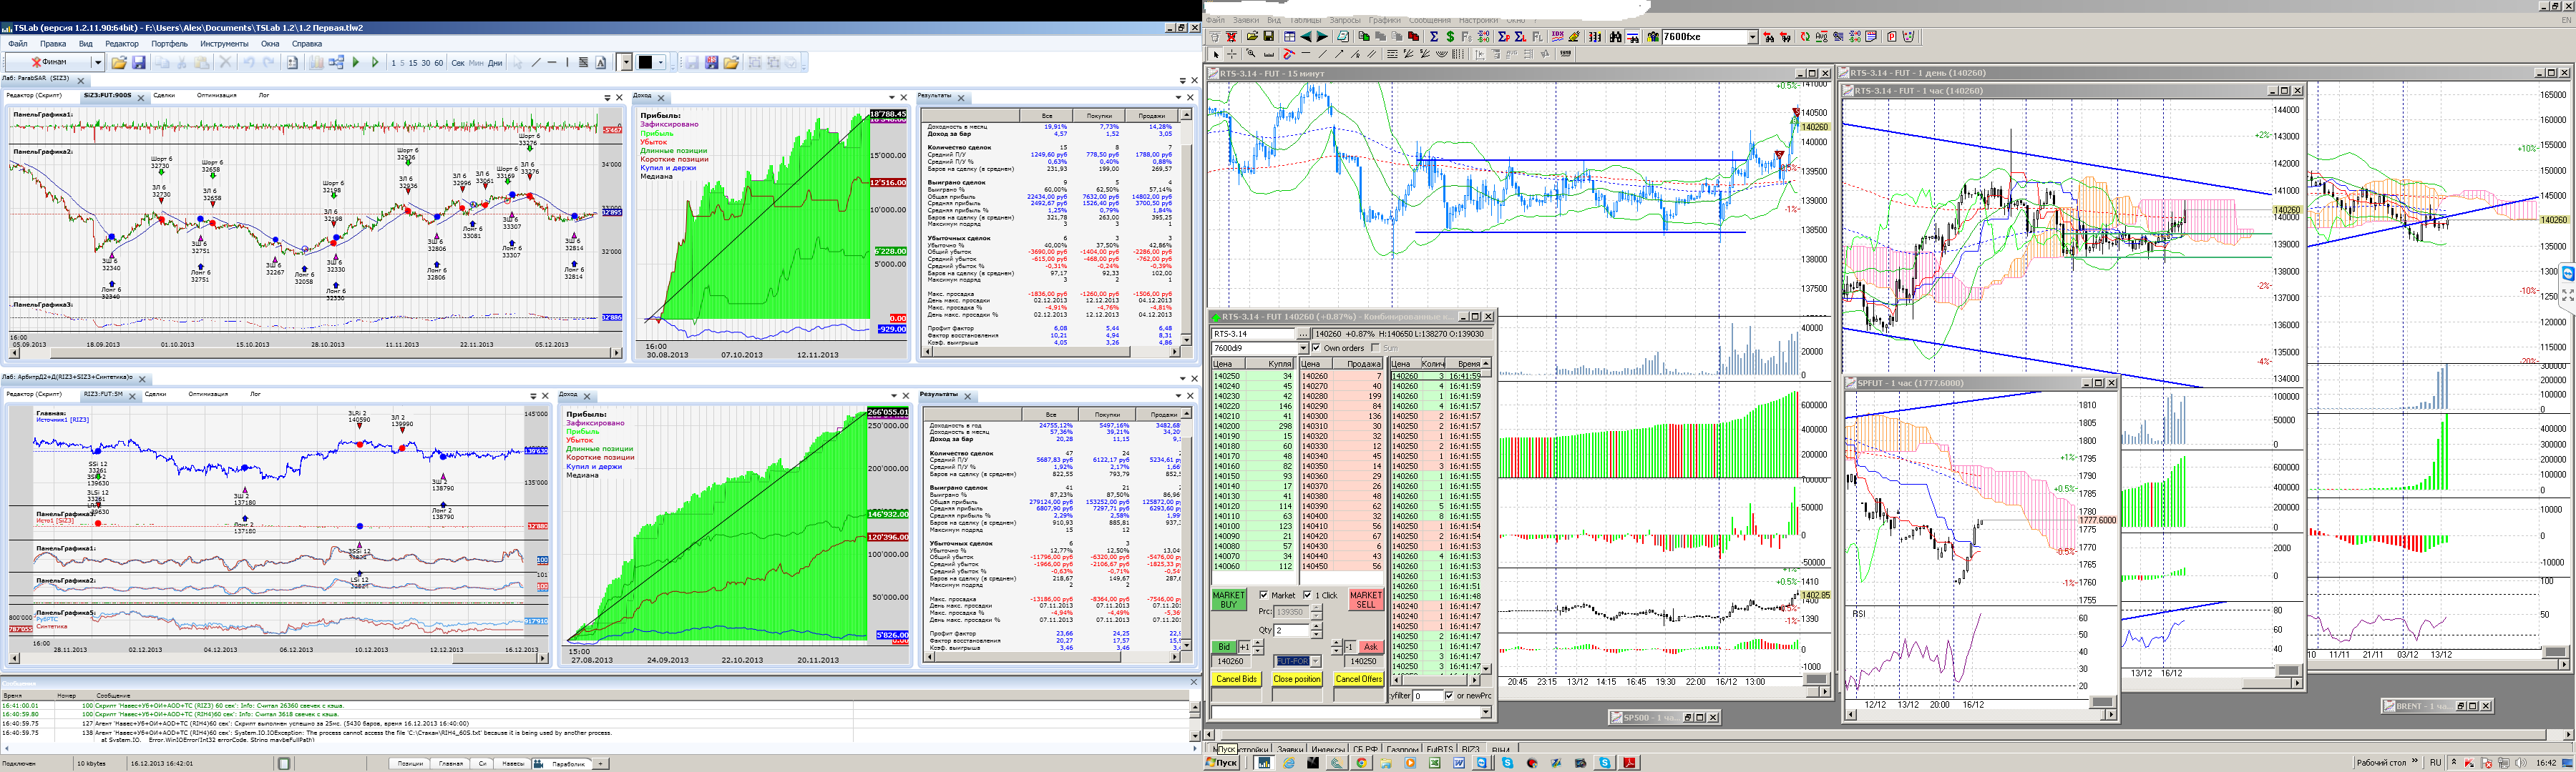The width and height of the screenshot is (2576, 772).
Task: Click the binoculars search icon
Action: coord(1615,37)
